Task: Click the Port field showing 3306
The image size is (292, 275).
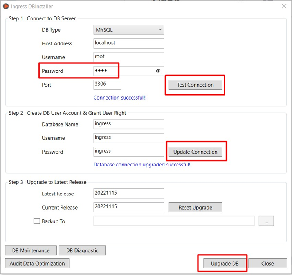Action: (x=107, y=85)
